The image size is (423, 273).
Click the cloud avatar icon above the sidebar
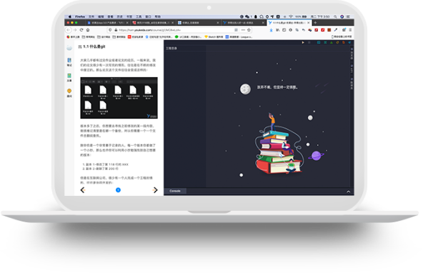(x=69, y=48)
